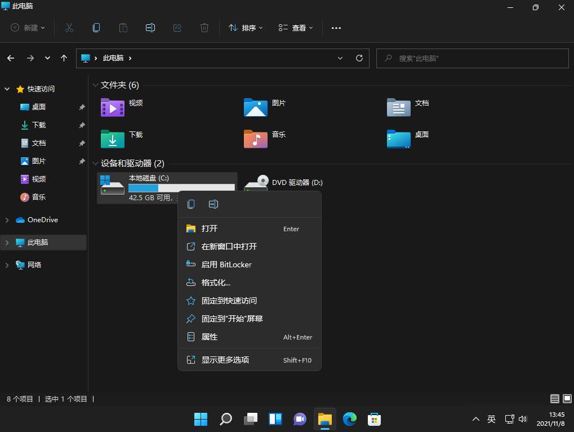Image resolution: width=574 pixels, height=432 pixels.
Task: Choose Properties (属性) from context menu
Action: coord(210,337)
